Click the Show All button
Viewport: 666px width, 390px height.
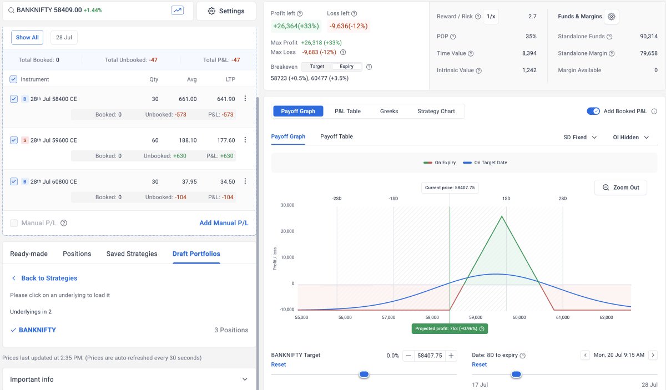coord(27,38)
